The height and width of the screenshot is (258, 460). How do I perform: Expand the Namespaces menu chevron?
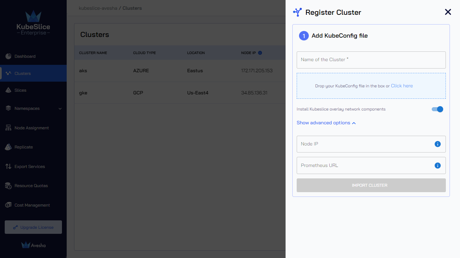60,109
